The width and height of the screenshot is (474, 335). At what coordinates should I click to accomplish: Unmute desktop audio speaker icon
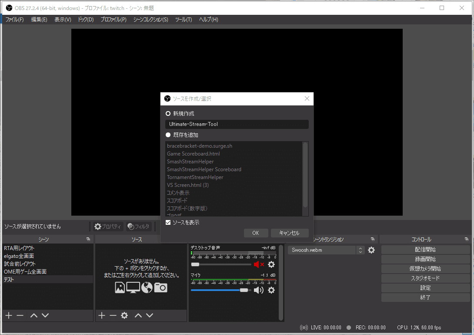tap(259, 264)
